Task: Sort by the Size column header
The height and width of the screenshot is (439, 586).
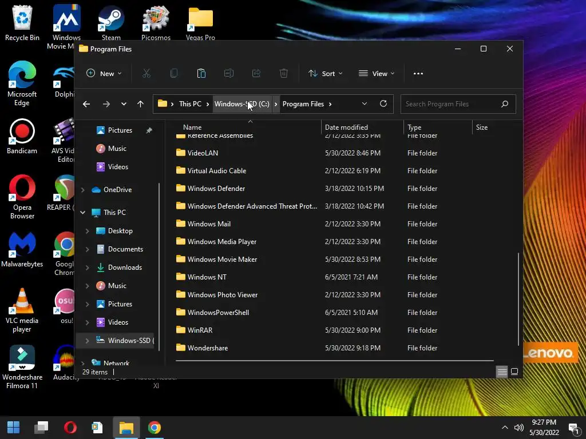Action: click(482, 127)
